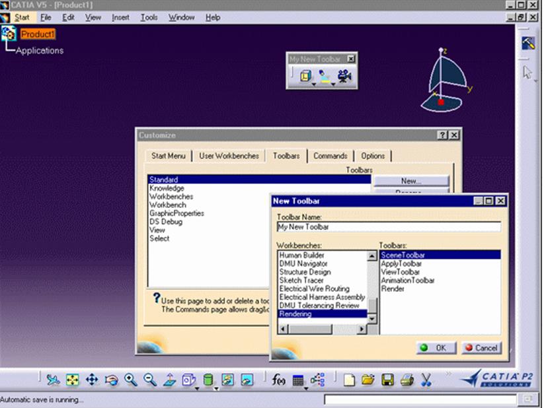The width and height of the screenshot is (546, 408).
Task: Click the Print icon
Action: 407,380
